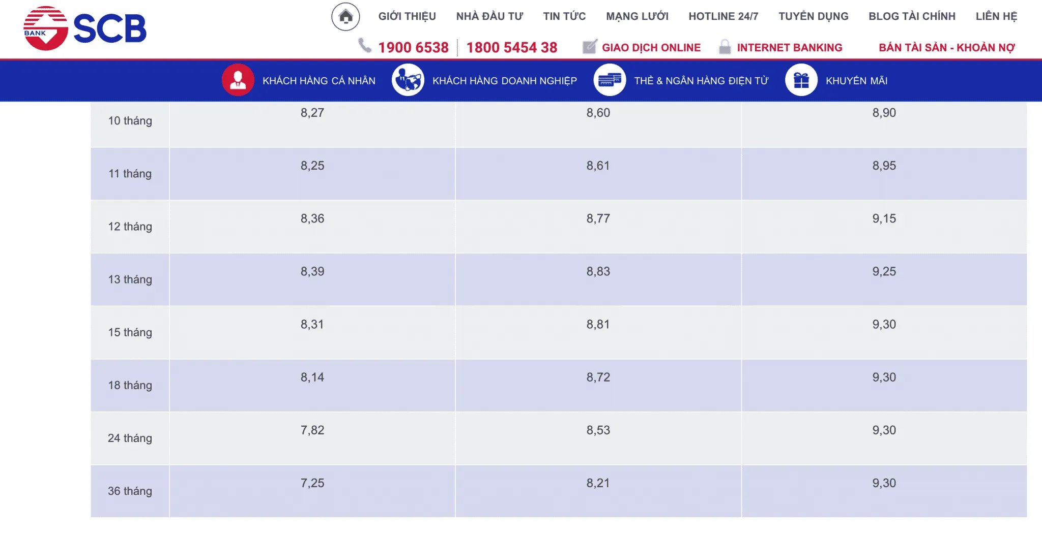This screenshot has width=1042, height=538.
Task: Open the Hotline 24/7 menu item
Action: coord(723,16)
